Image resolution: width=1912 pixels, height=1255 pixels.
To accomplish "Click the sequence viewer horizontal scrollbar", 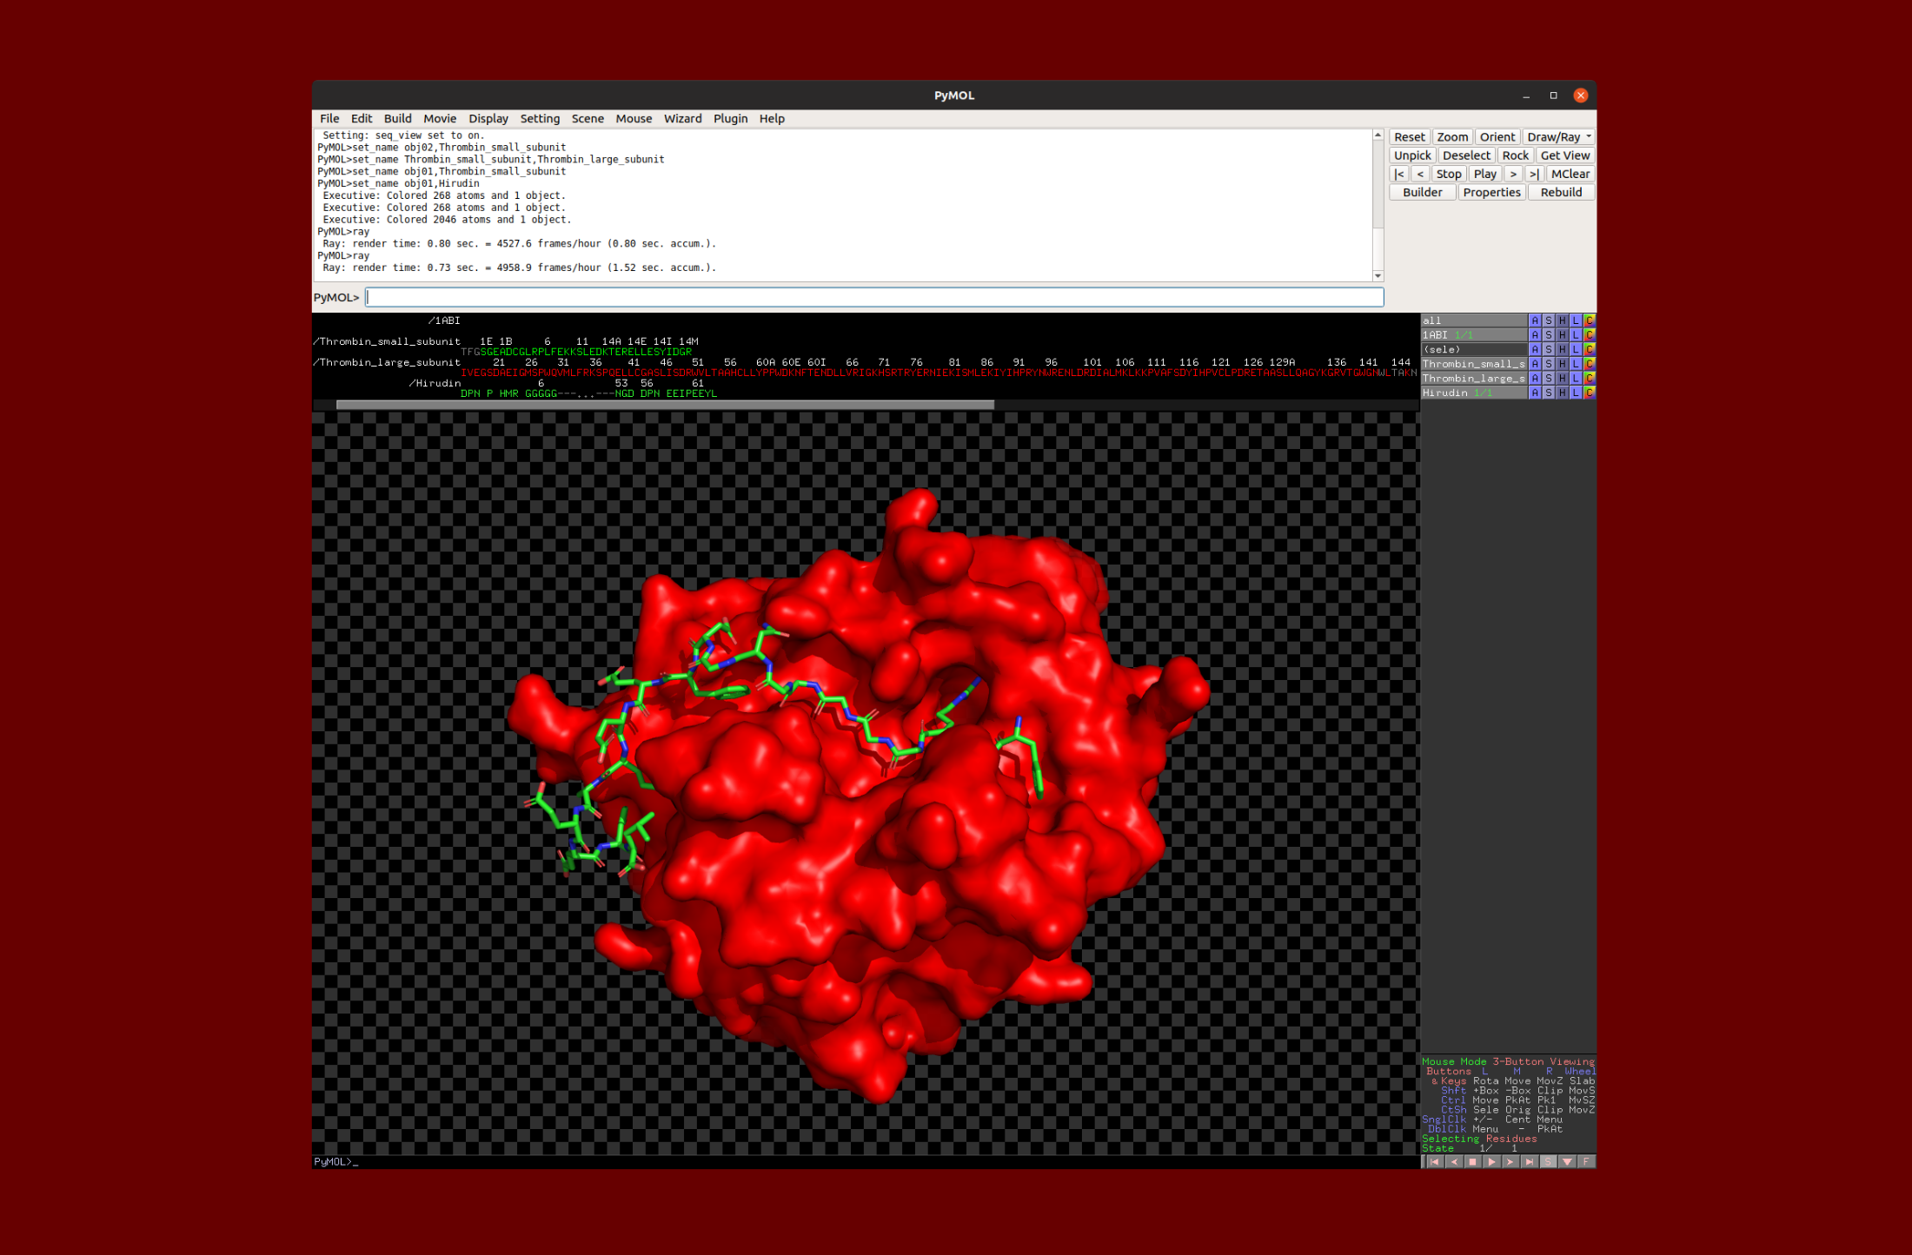I will tap(665, 405).
